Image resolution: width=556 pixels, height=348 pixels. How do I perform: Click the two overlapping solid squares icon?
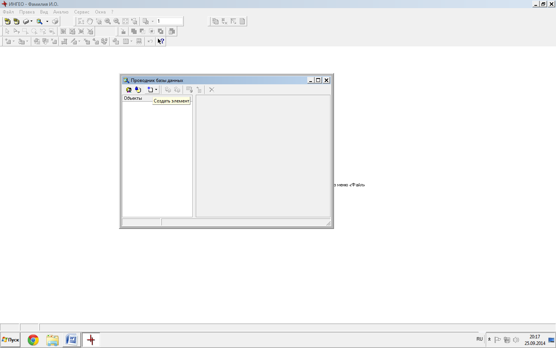134,31
